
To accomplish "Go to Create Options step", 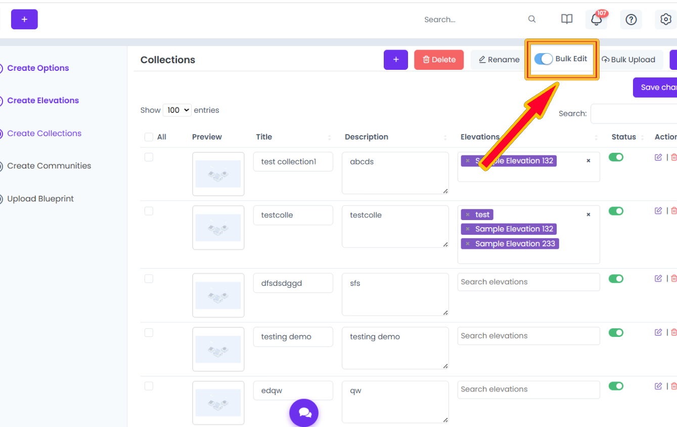I will tap(38, 68).
